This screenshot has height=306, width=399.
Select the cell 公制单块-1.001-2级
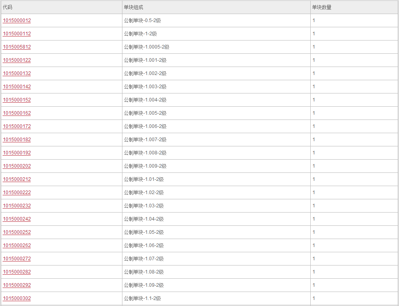click(x=216, y=60)
